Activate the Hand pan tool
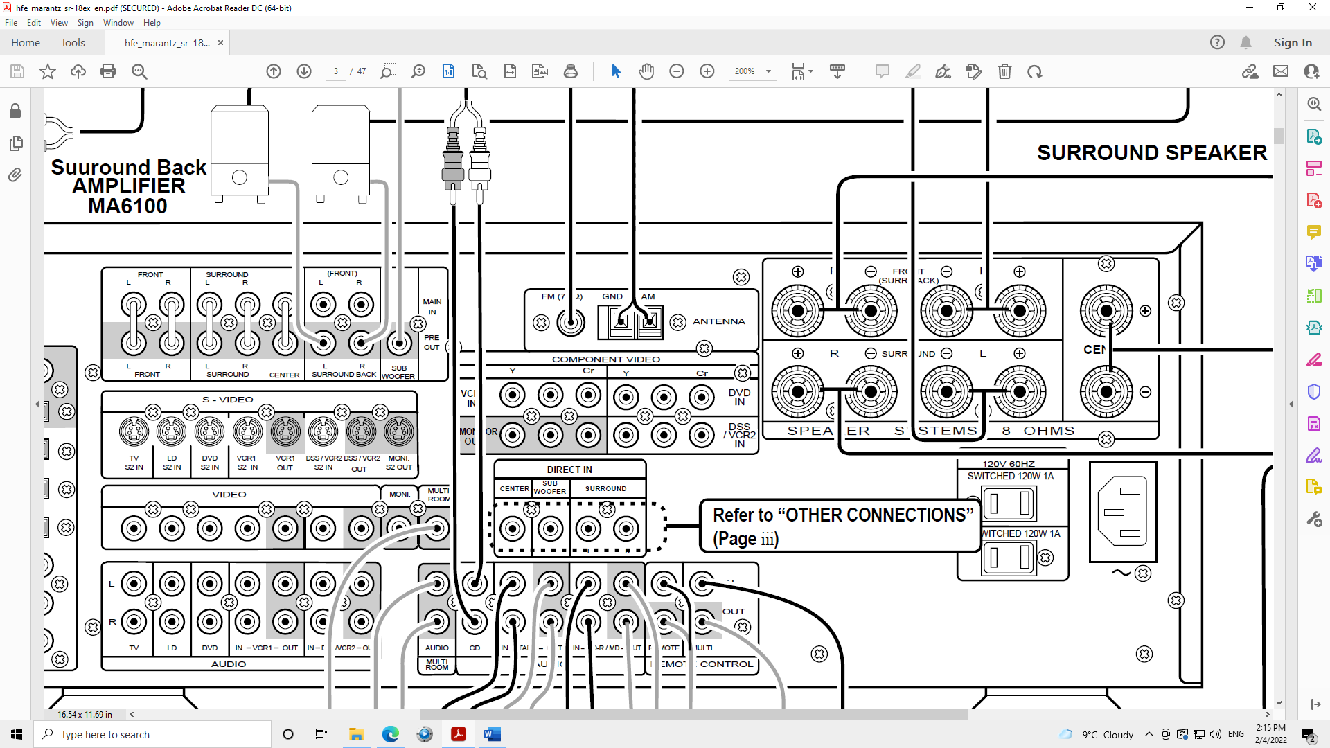Image resolution: width=1330 pixels, height=748 pixels. [646, 71]
